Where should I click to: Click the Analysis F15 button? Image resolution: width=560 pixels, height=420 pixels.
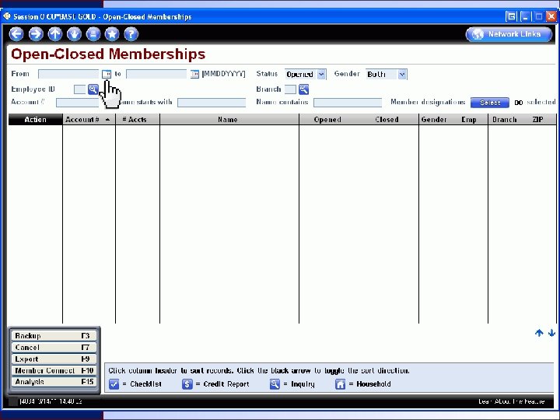tap(54, 382)
